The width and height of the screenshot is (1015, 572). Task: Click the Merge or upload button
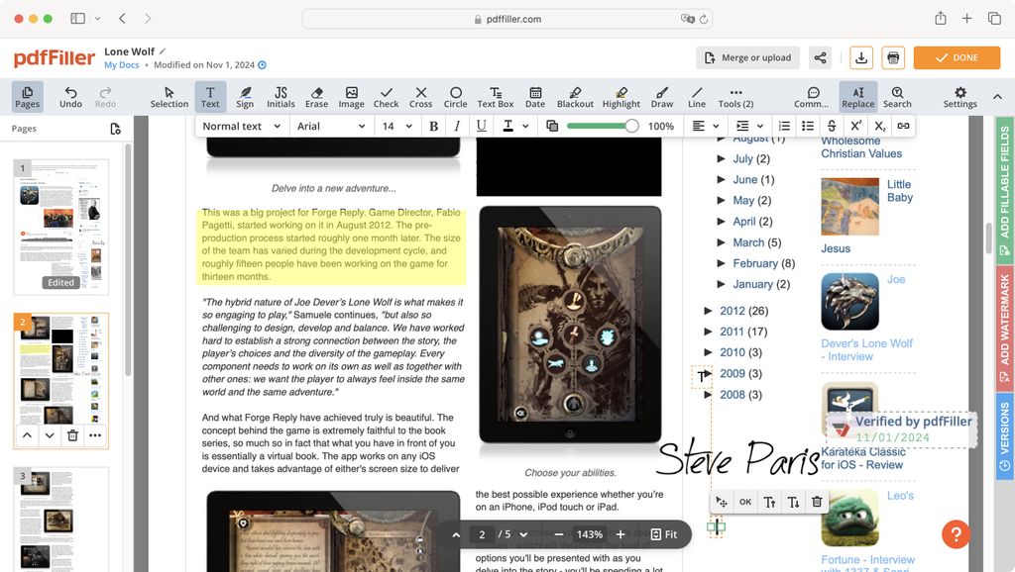(x=746, y=57)
